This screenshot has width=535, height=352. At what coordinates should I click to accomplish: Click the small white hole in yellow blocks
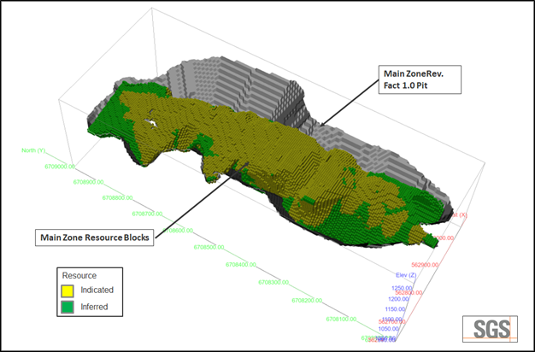coord(151,125)
